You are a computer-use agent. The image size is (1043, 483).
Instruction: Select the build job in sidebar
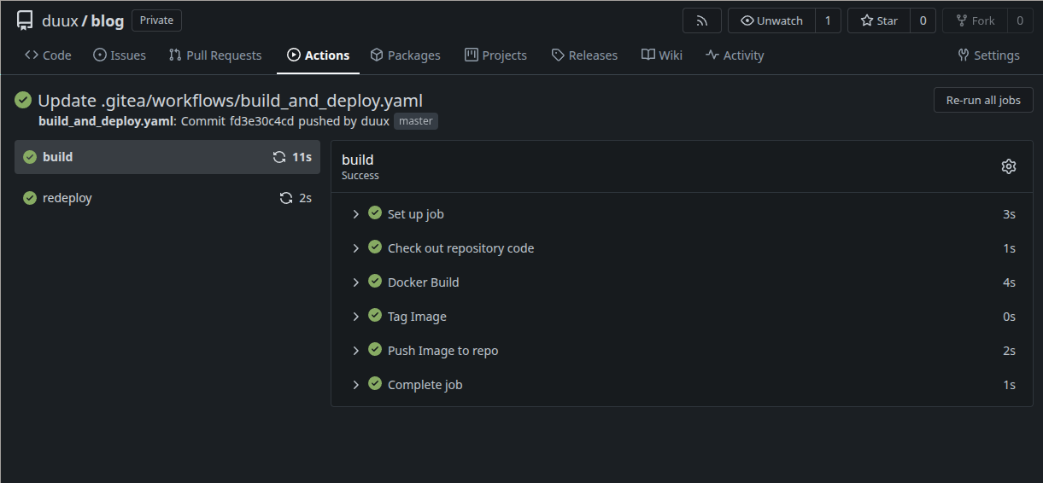click(167, 157)
